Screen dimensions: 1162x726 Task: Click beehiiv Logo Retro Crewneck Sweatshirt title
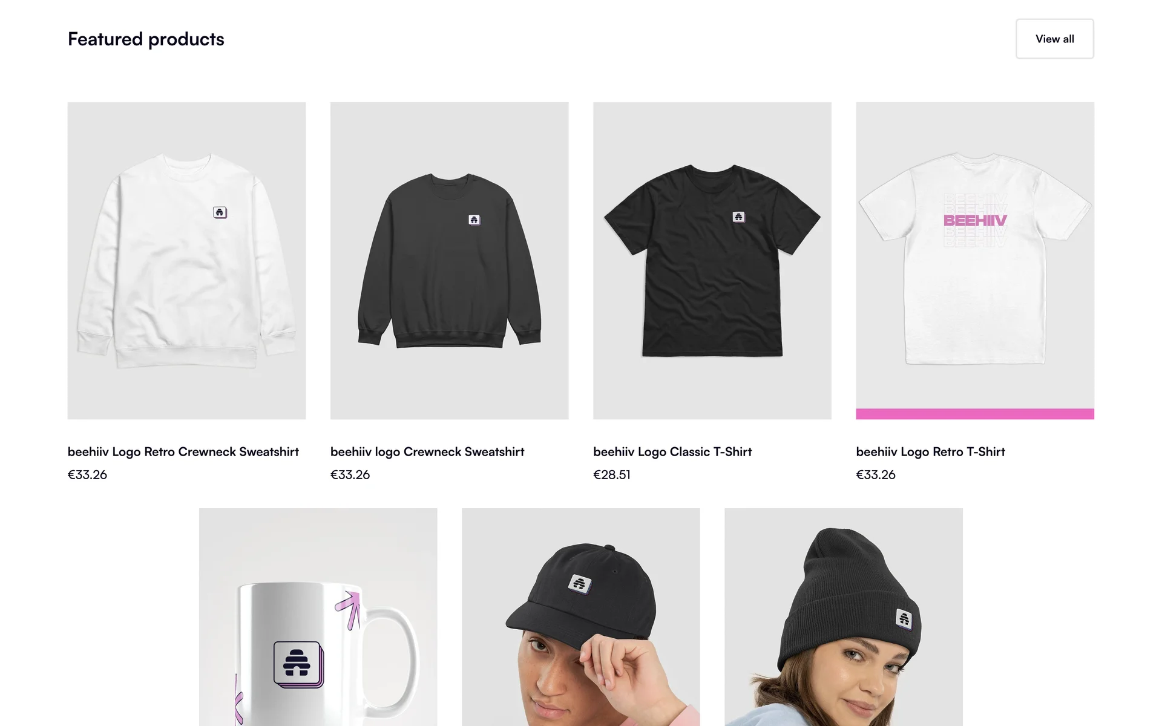183,452
